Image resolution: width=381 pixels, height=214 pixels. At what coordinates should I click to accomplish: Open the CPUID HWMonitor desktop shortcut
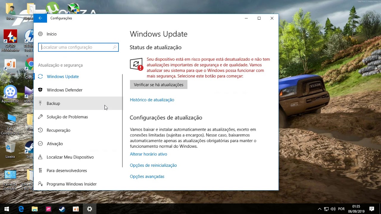point(10,41)
